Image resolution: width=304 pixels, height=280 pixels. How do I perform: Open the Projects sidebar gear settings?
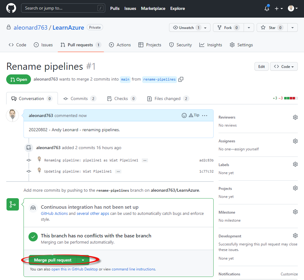point(295,188)
